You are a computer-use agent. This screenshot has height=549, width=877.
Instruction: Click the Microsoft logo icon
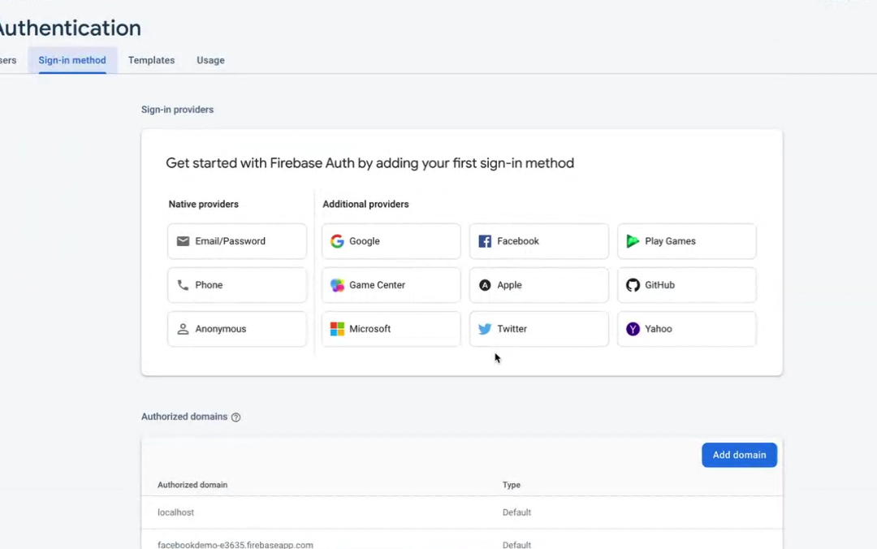(337, 329)
